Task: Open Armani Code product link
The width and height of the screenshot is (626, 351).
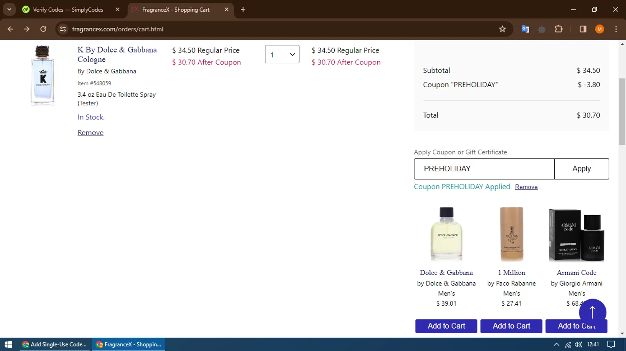Action: tap(576, 273)
